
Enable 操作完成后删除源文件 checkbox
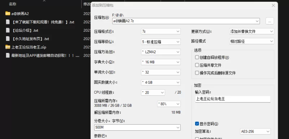[197, 73]
